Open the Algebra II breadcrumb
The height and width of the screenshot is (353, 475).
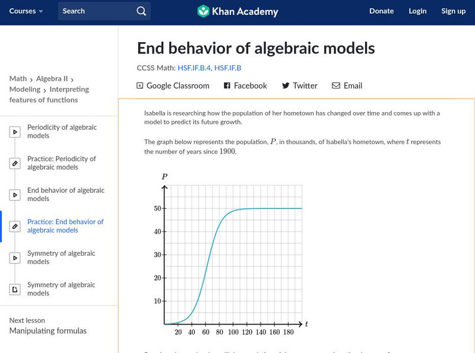pos(52,78)
